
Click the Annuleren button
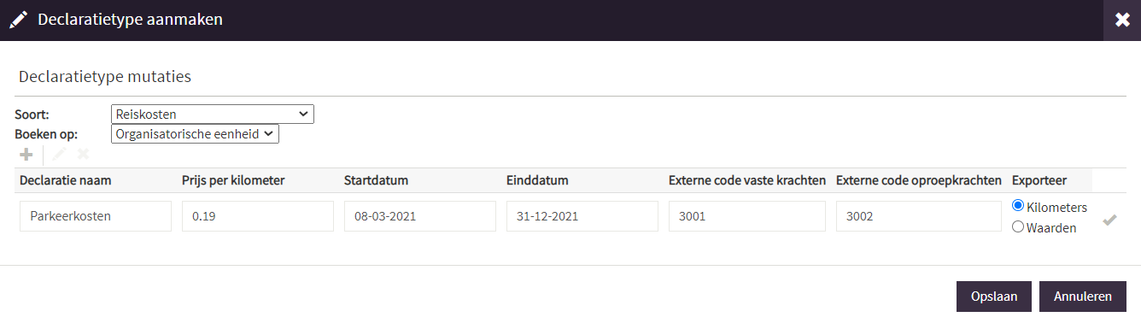tap(1083, 297)
